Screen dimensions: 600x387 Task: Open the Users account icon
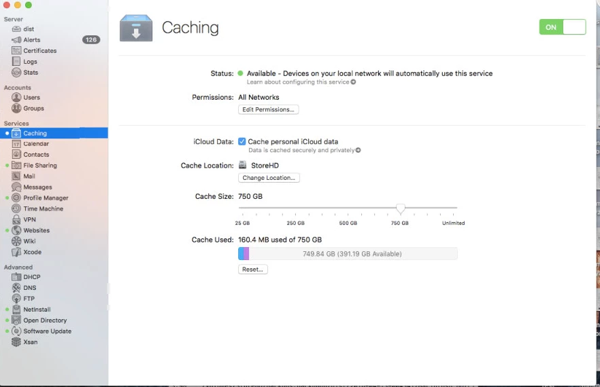point(16,97)
